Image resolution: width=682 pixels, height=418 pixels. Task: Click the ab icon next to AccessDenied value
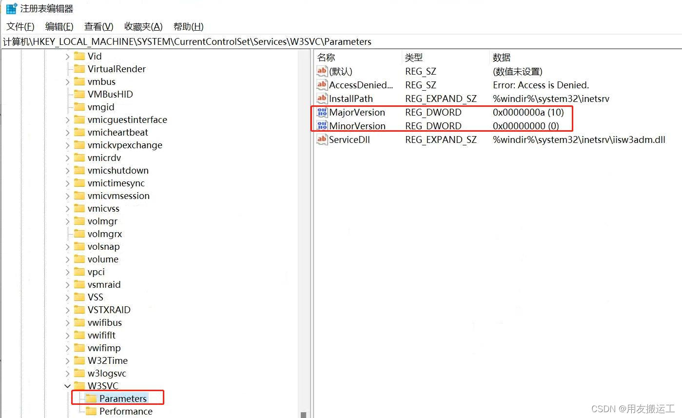coord(322,85)
